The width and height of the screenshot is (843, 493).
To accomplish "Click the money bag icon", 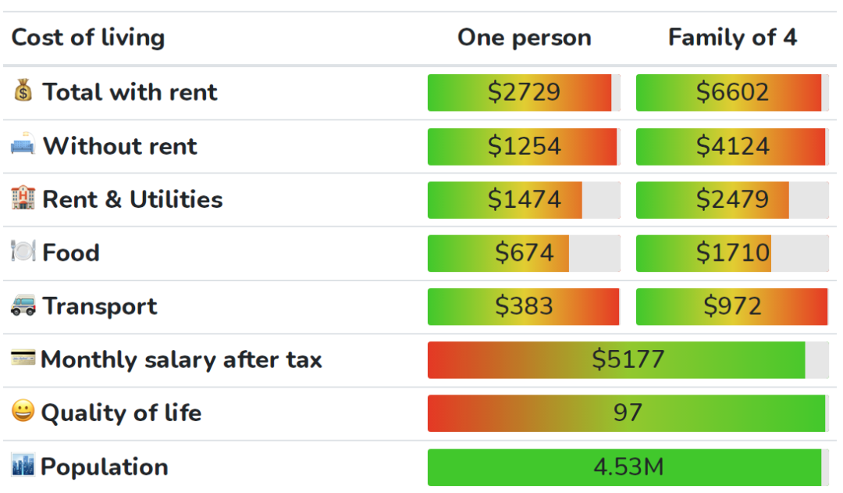I will point(23,91).
